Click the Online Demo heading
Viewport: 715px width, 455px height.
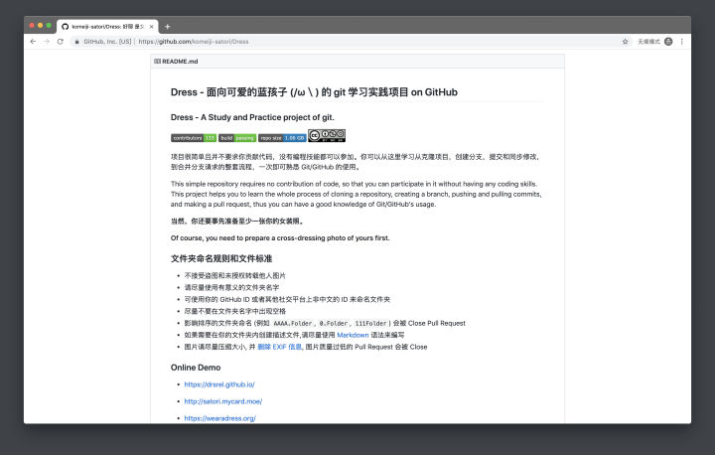196,368
